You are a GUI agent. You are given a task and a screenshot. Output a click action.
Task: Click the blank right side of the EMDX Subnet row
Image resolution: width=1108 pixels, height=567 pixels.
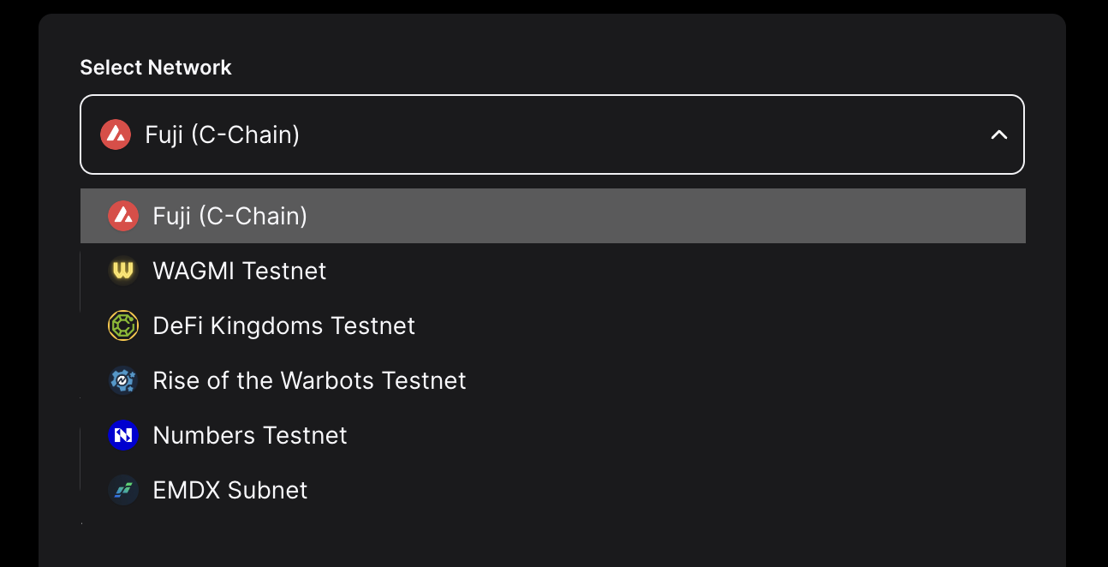tap(771, 490)
